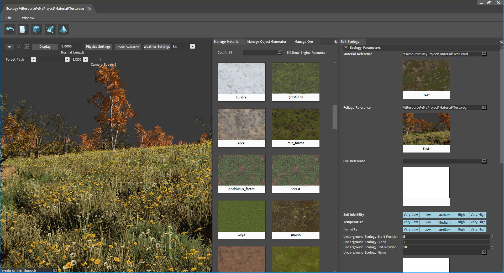Screen dimensions: 504x273
Task: Increment Underground Ecology Start Position spinner
Action: 492,236
